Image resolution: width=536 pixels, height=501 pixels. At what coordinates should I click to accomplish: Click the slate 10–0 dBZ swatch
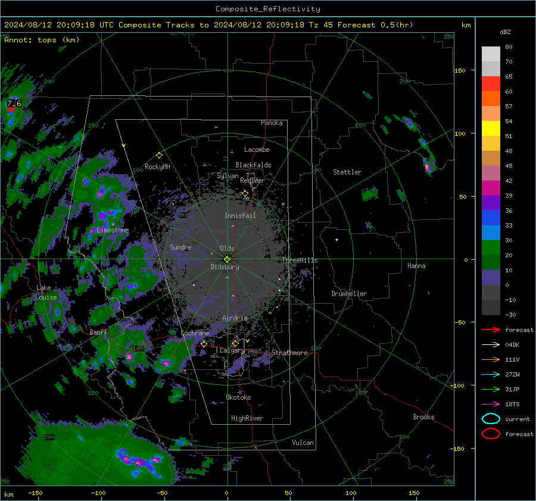pyautogui.click(x=491, y=278)
